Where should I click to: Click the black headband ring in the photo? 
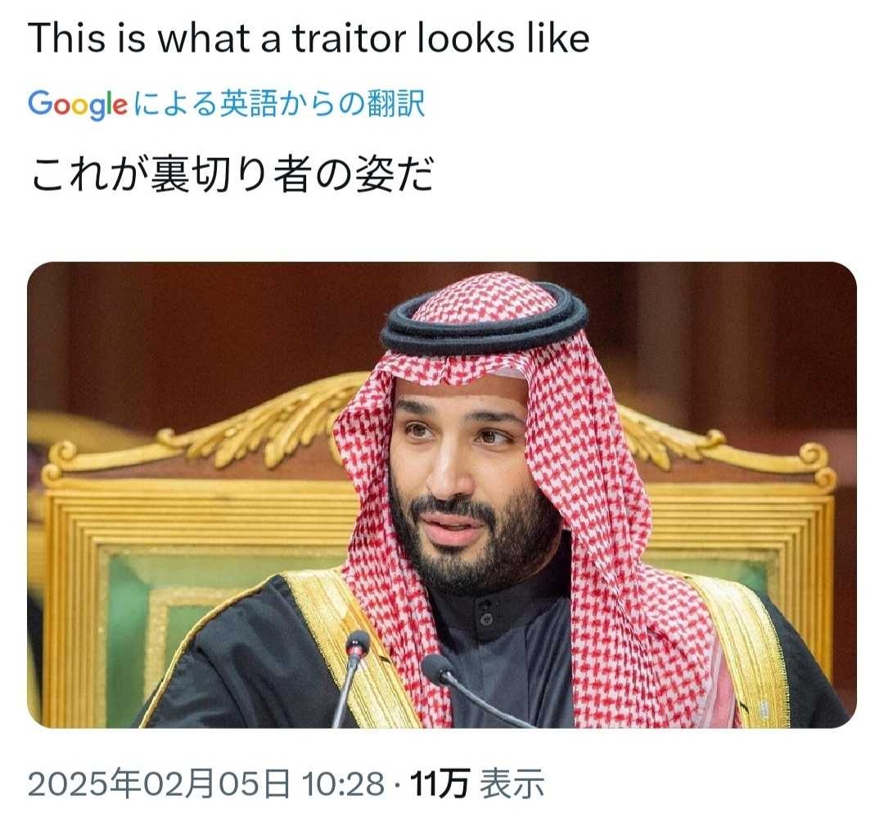pyautogui.click(x=485, y=318)
